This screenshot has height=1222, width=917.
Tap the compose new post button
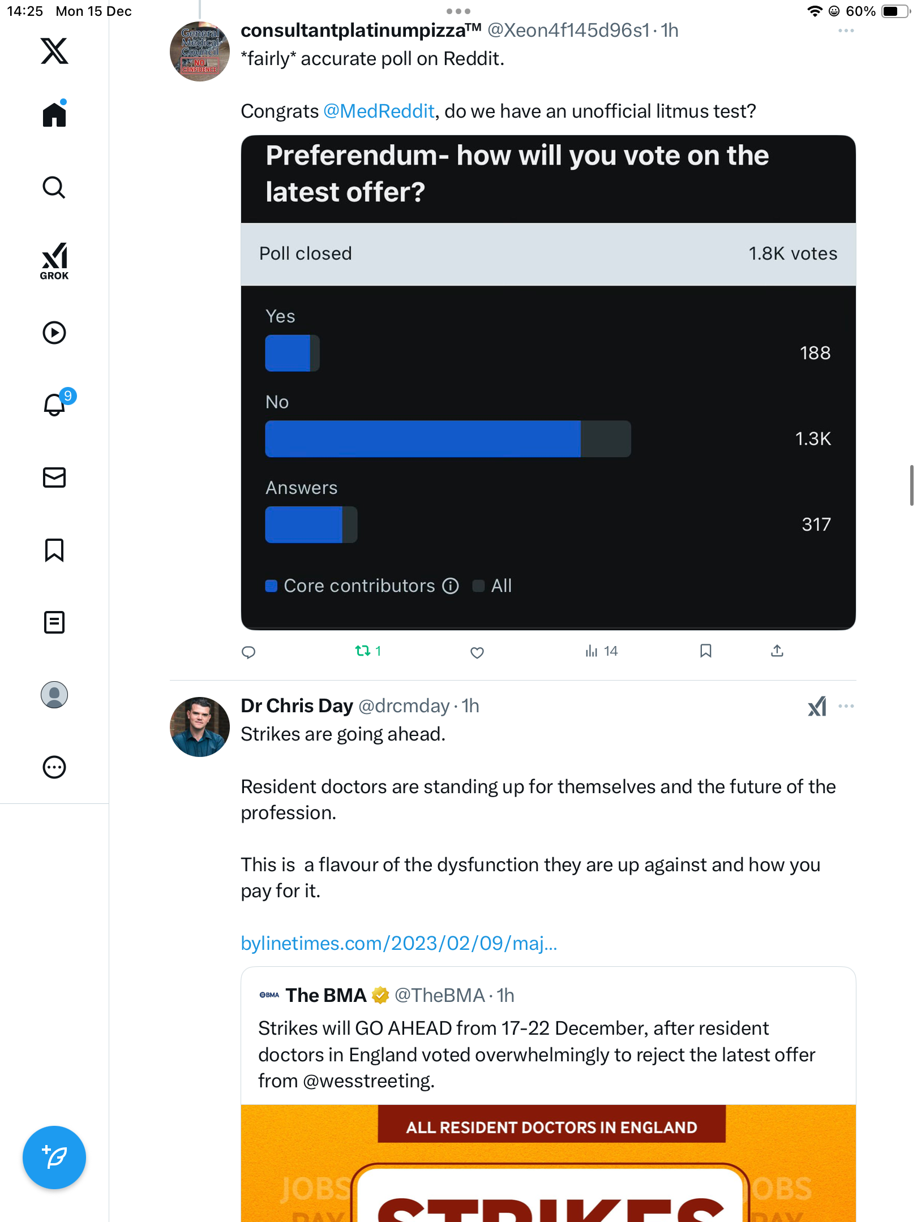(x=54, y=1158)
